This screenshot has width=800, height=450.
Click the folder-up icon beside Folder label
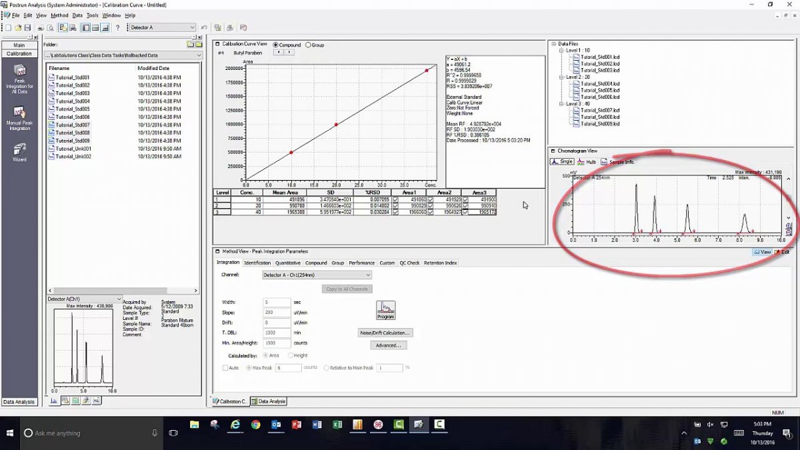pyautogui.click(x=190, y=45)
